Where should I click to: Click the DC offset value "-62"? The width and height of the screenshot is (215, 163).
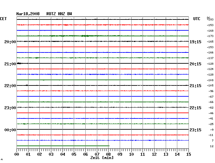pos(211,108)
